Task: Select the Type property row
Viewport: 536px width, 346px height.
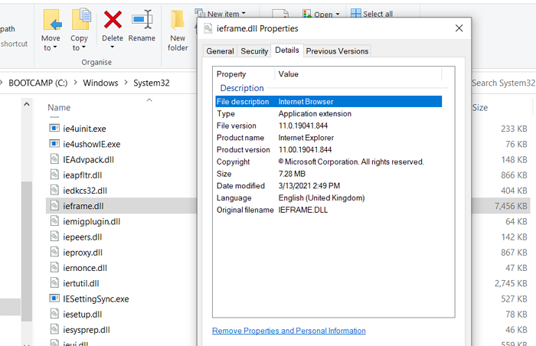Action: [328, 113]
